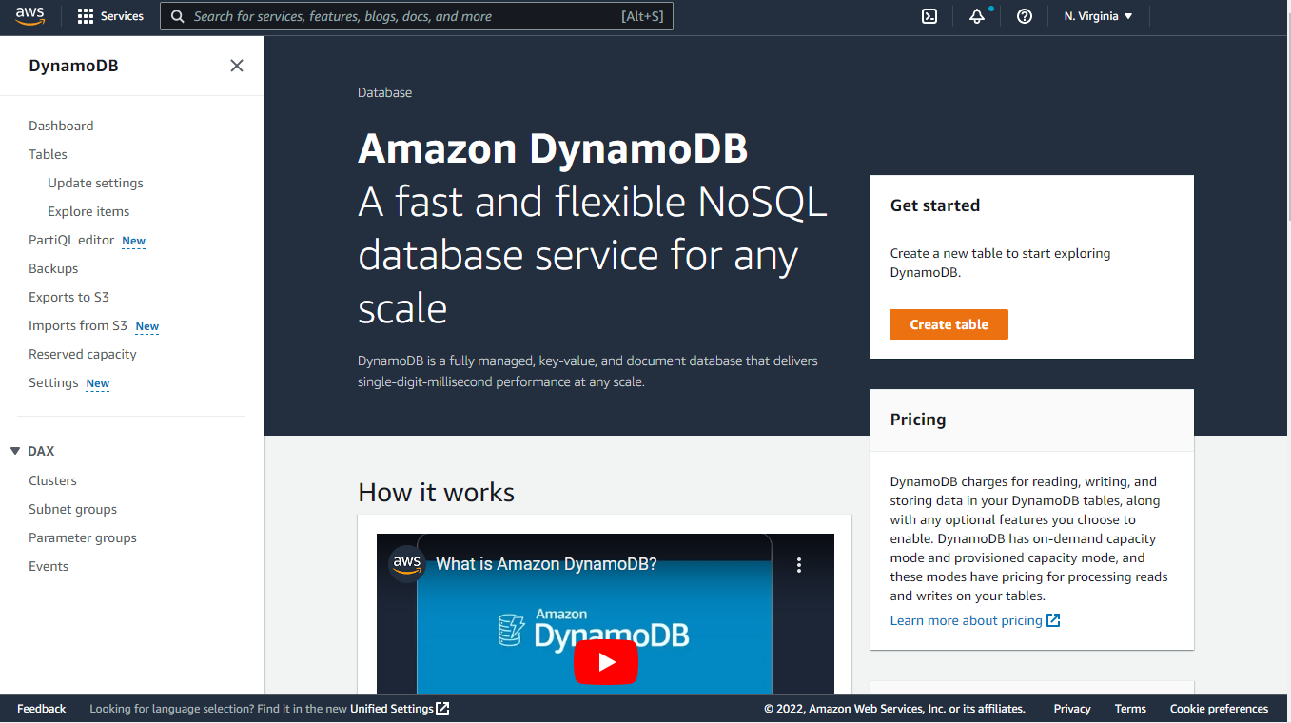Click the Database breadcrumb text
This screenshot has width=1291, height=723.
(384, 92)
